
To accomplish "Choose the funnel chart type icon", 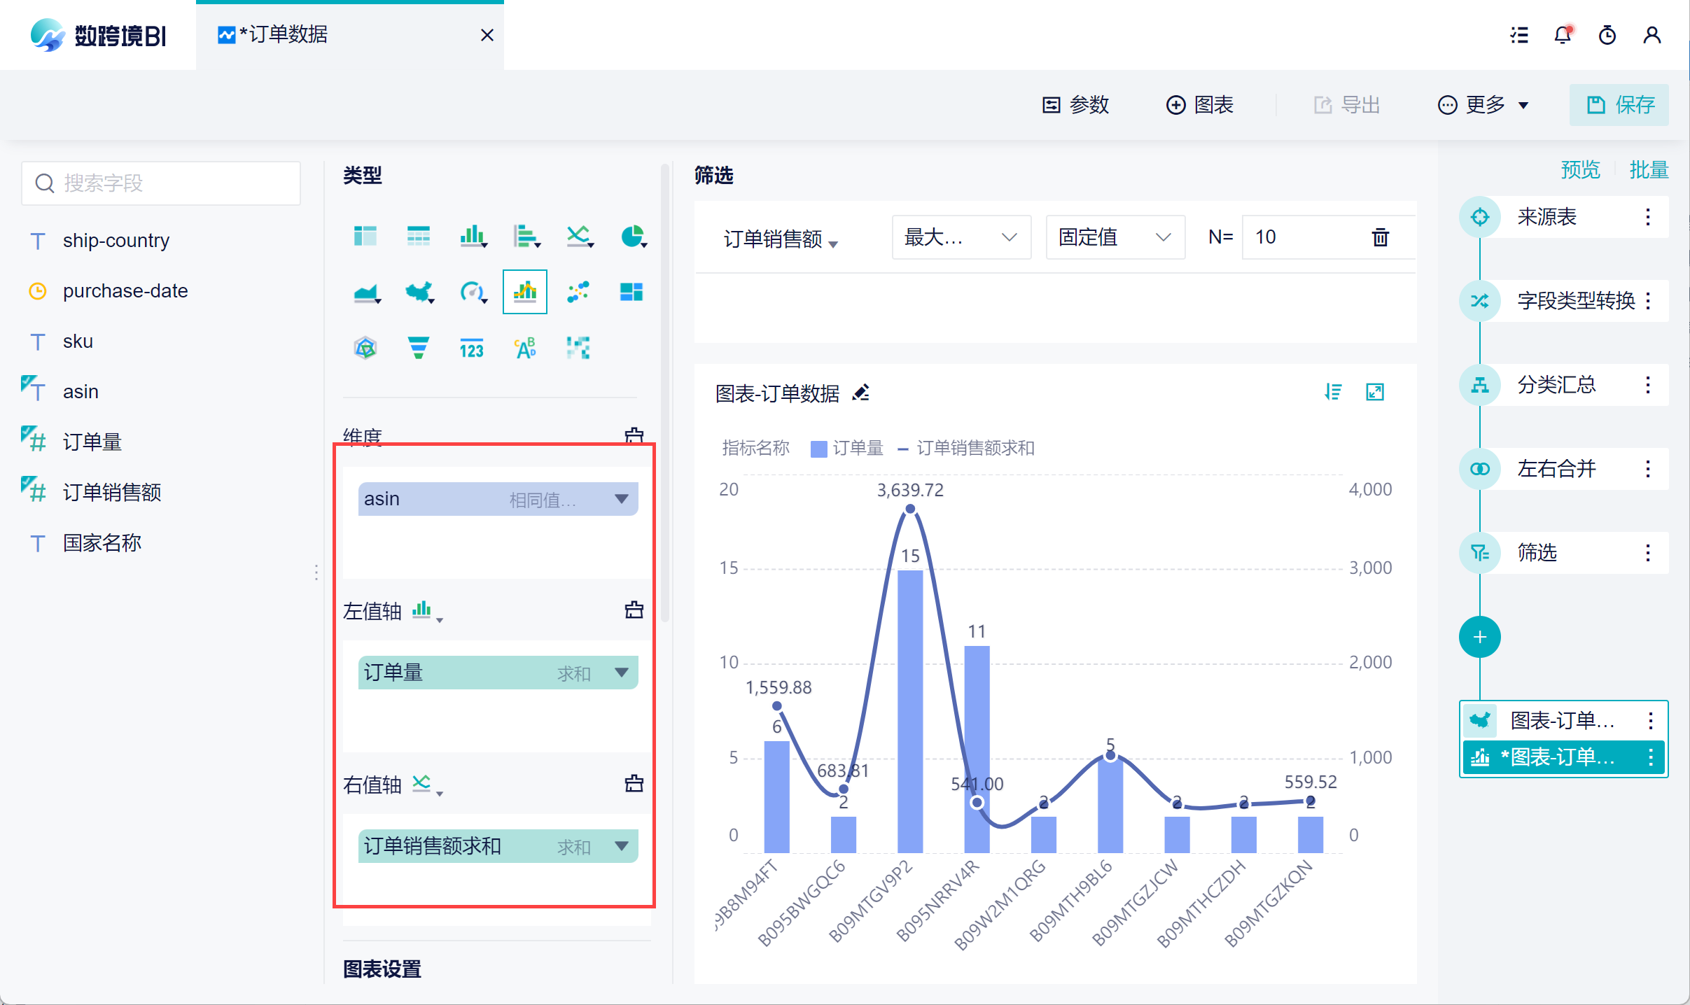I will click(418, 348).
